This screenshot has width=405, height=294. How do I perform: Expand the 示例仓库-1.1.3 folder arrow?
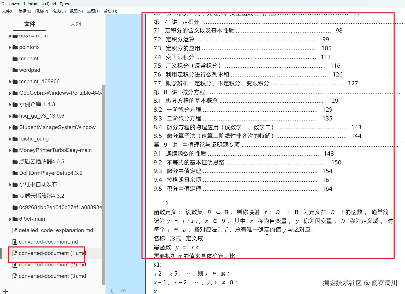(x=10, y=105)
